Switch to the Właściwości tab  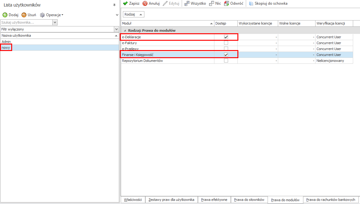(x=133, y=200)
